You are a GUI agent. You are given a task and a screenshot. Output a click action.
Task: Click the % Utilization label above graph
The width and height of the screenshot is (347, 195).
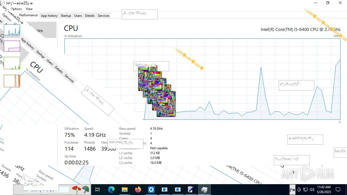click(x=73, y=36)
